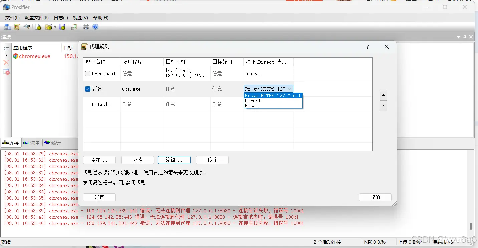Click list view icon beside connections
Image resolution: width=478 pixels, height=248 pixels.
pos(6,49)
